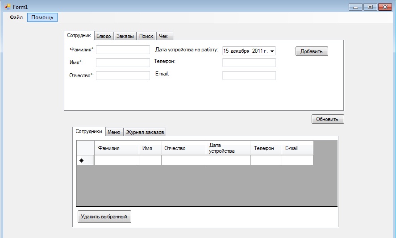Focus the Отчество input field
This screenshot has height=238, width=396.
[123, 75]
